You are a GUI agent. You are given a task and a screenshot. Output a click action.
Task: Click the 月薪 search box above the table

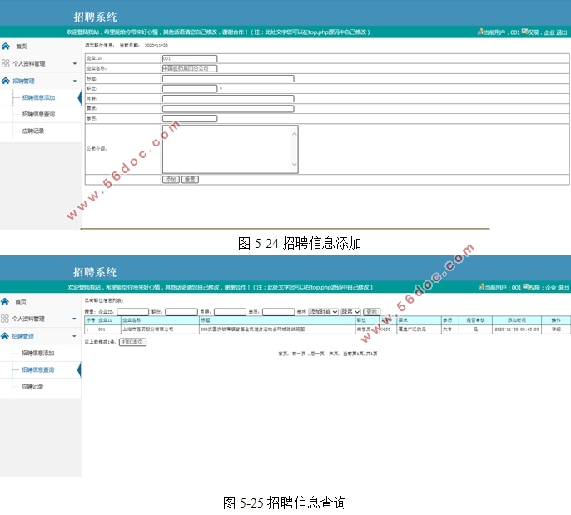pyautogui.click(x=230, y=312)
